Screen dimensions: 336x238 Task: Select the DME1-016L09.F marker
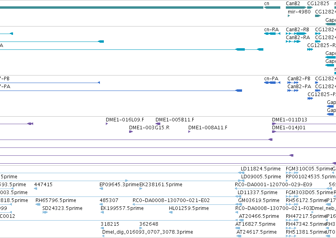click(x=107, y=124)
